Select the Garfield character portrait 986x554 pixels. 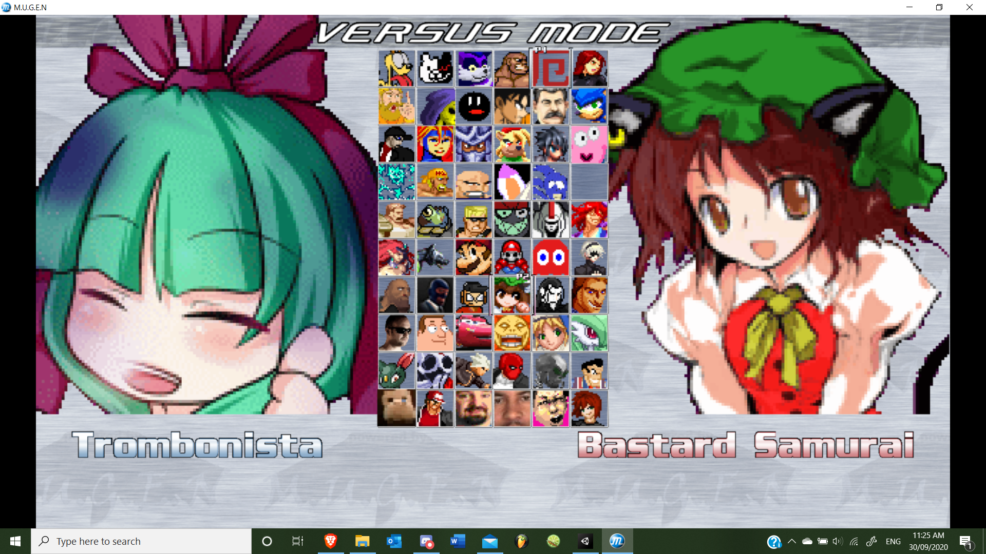[396, 68]
